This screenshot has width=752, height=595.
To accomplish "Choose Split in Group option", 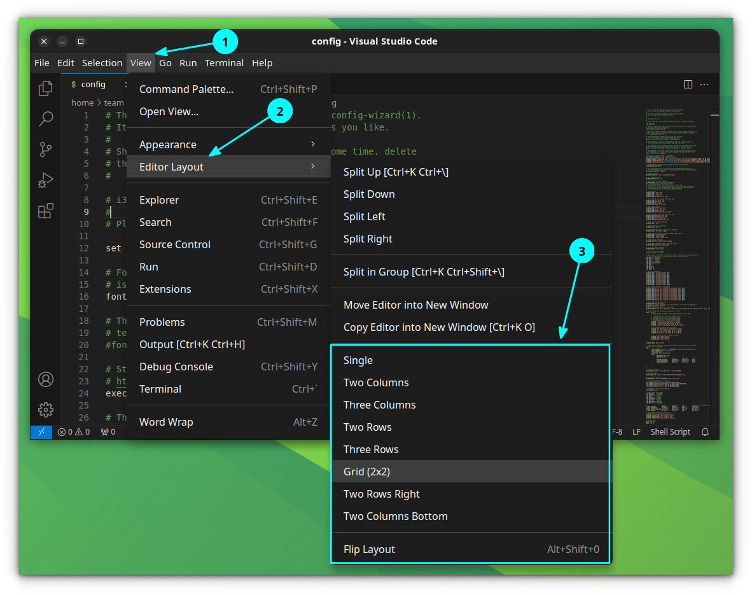I will point(472,272).
